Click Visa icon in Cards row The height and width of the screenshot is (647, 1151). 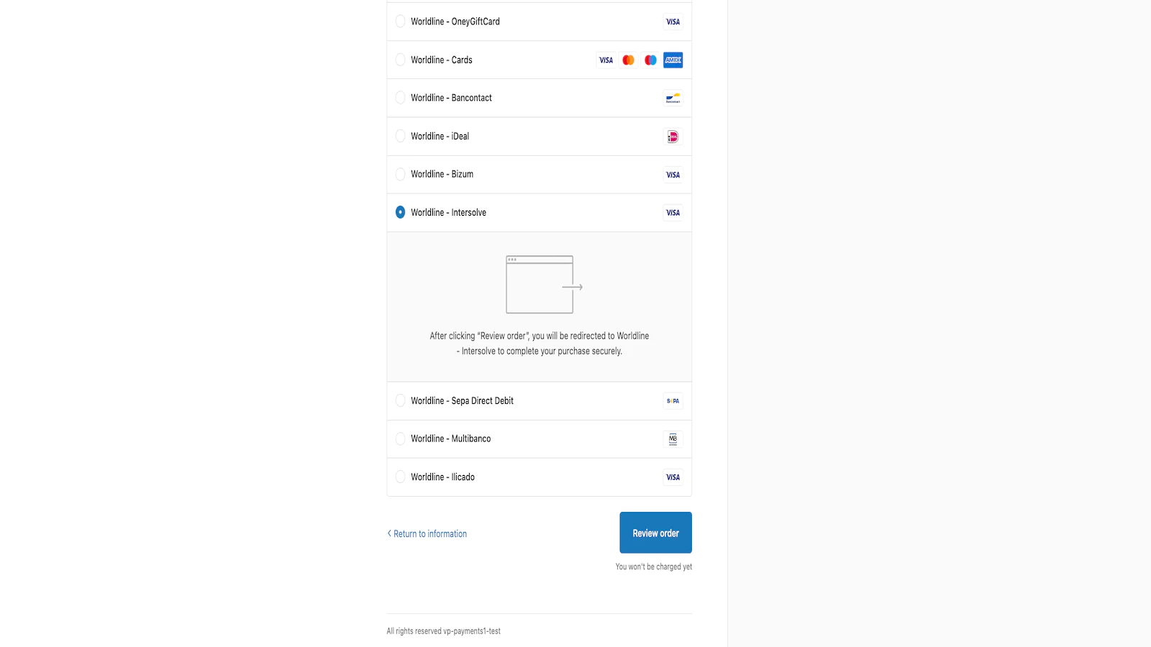tap(606, 60)
